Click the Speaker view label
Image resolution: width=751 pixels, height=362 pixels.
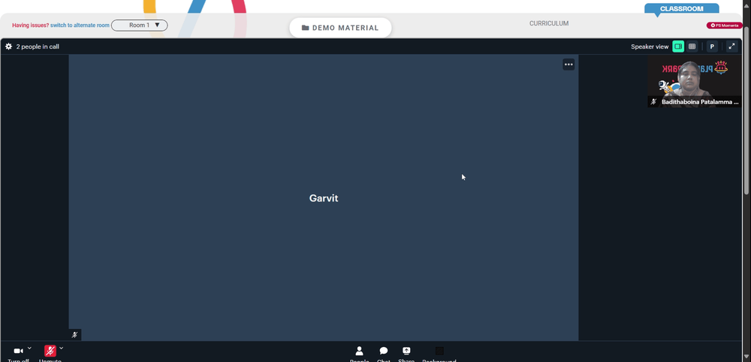pos(650,46)
